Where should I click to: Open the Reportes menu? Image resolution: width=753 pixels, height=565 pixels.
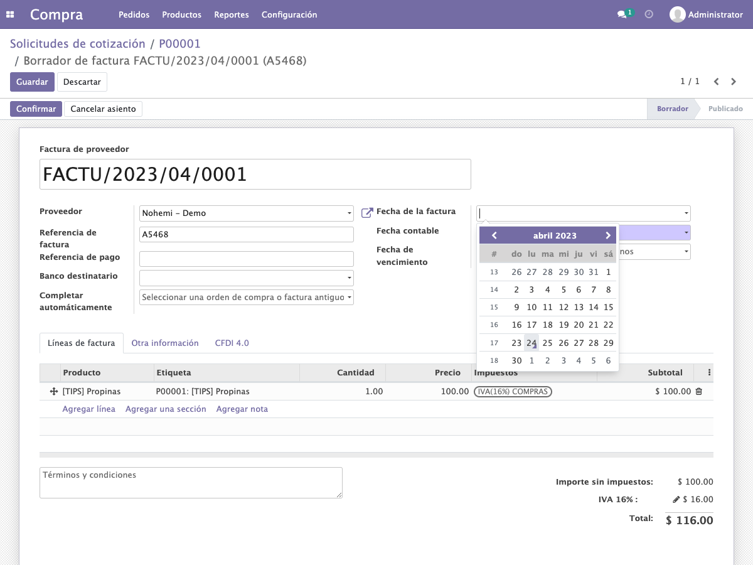pos(232,14)
